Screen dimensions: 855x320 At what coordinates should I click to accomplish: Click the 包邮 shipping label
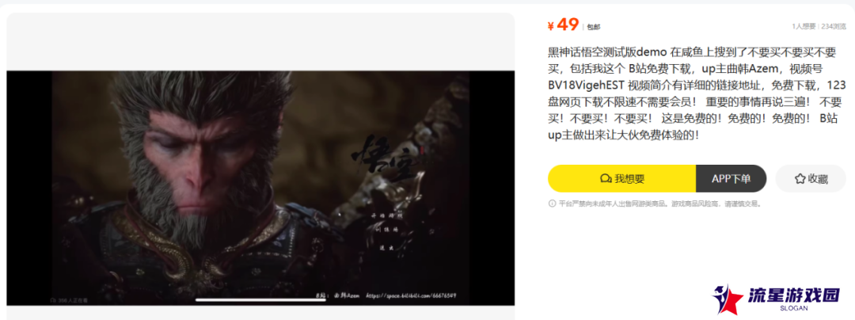[594, 27]
